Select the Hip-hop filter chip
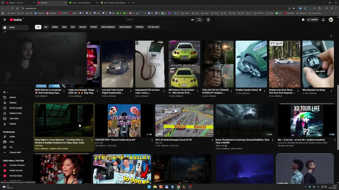This screenshot has height=190, width=339. [83, 27]
